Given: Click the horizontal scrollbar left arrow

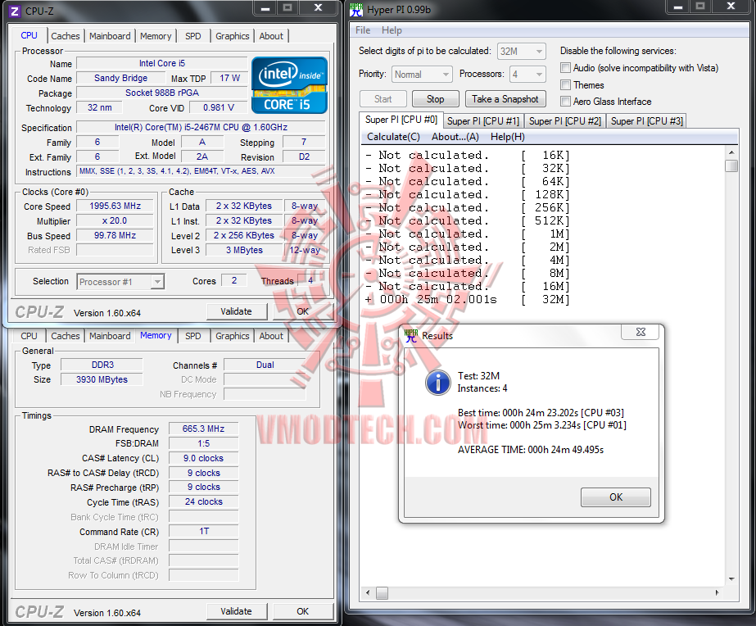Looking at the screenshot, I should pos(369,592).
